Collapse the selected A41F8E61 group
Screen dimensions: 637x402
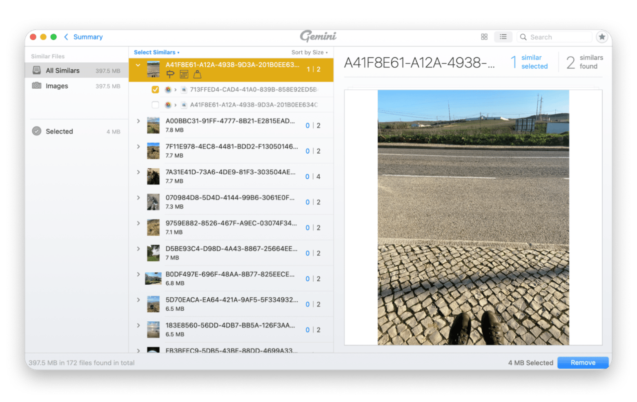pyautogui.click(x=138, y=65)
